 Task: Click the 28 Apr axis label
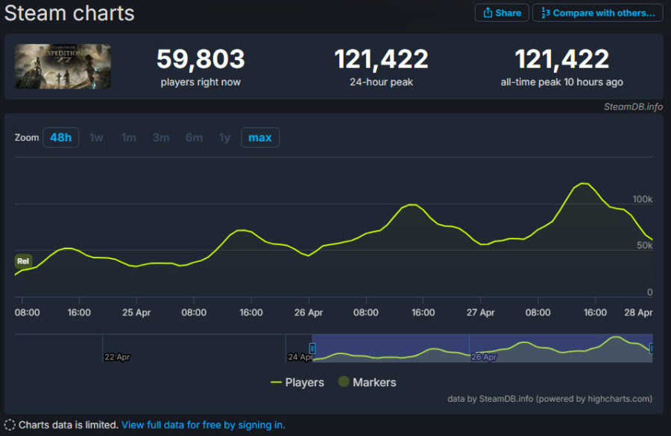638,312
